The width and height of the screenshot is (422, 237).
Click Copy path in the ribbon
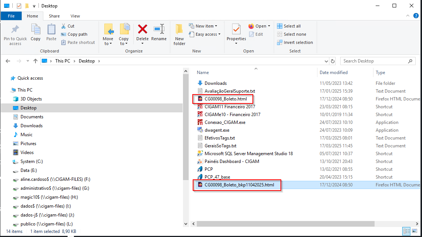click(x=74, y=34)
